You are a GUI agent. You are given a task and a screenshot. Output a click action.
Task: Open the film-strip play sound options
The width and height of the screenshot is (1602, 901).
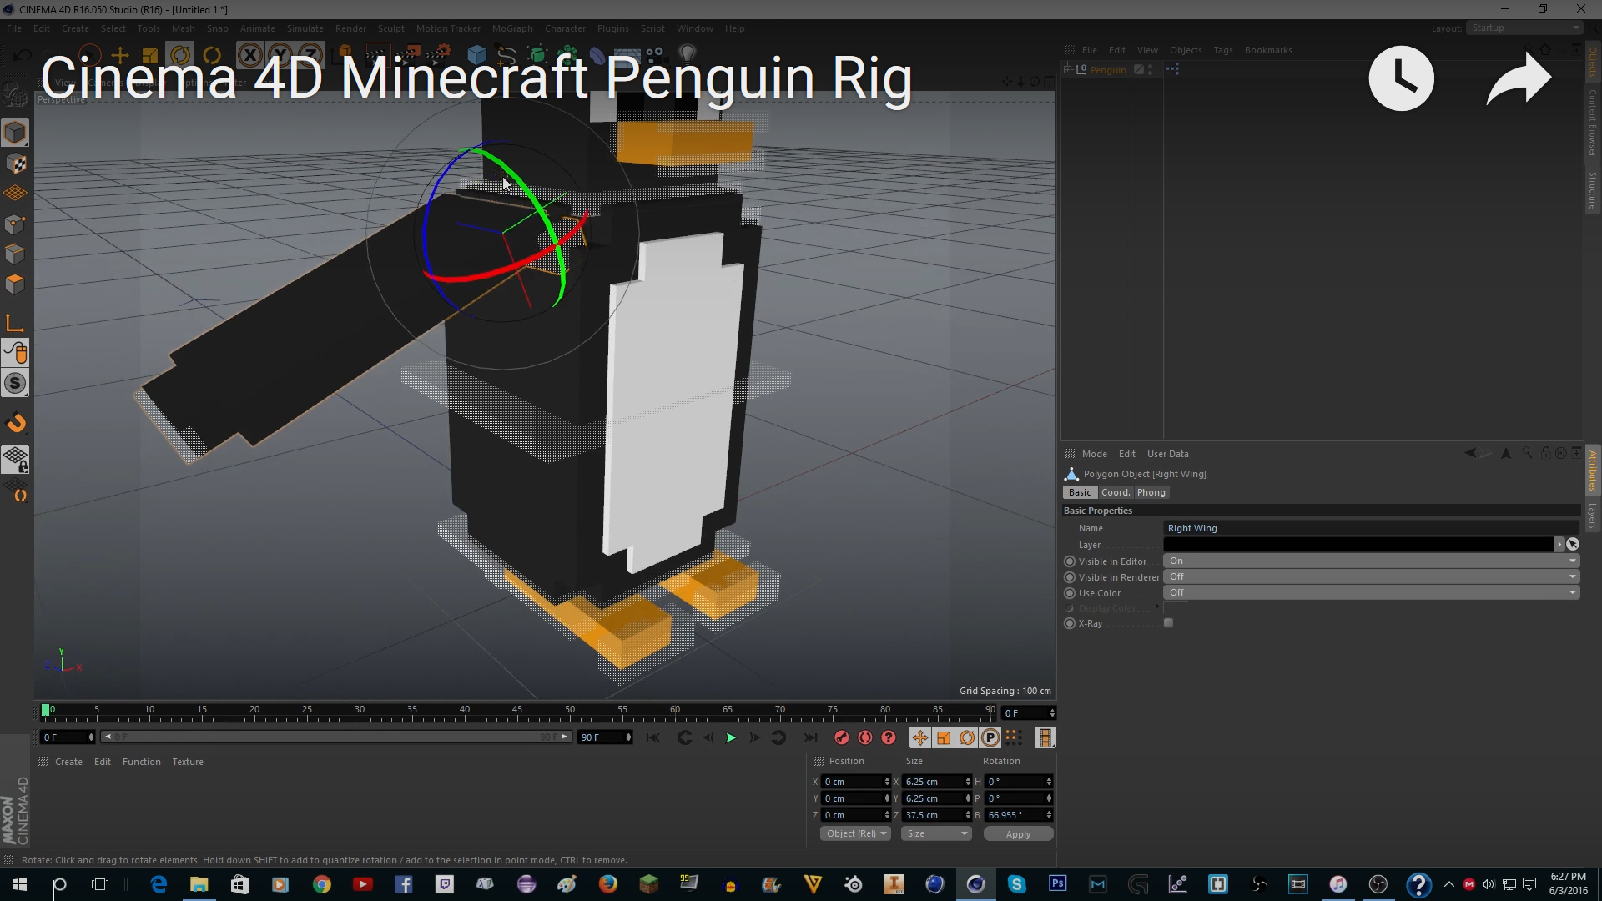tap(1045, 737)
